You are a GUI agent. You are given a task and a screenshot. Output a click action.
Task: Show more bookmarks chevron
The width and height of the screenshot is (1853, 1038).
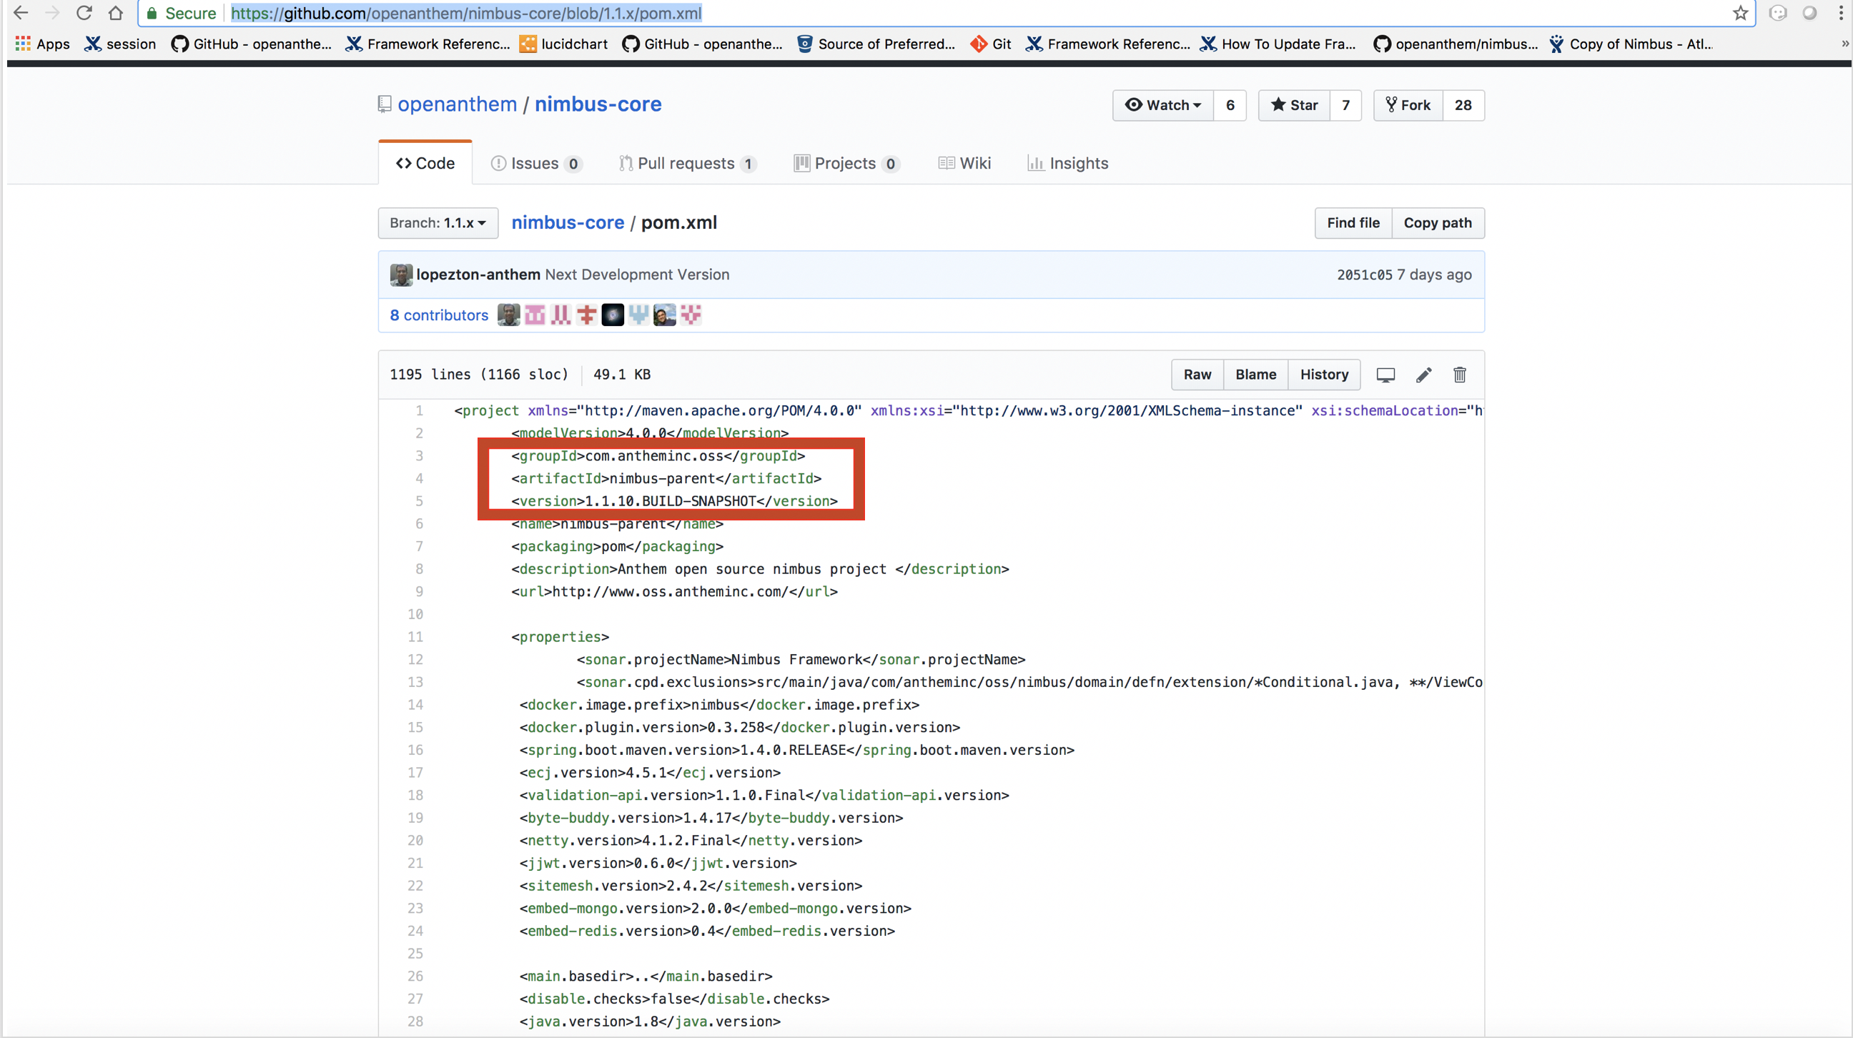coord(1845,44)
